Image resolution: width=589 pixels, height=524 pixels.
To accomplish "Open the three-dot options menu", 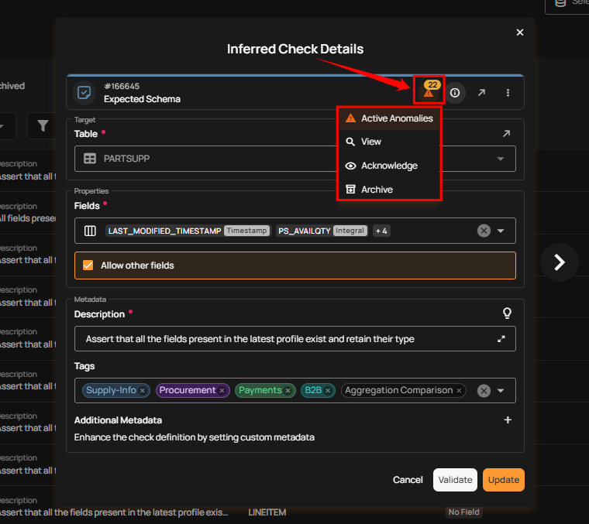I will tap(508, 93).
